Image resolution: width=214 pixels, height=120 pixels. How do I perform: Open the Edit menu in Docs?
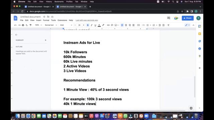pos(27,20)
